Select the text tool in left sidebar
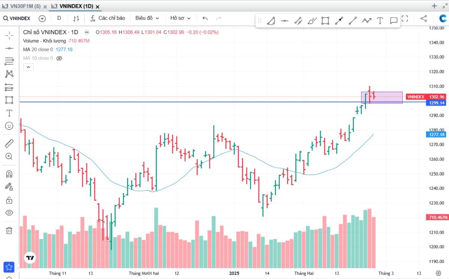449x279 pixels. 9,113
